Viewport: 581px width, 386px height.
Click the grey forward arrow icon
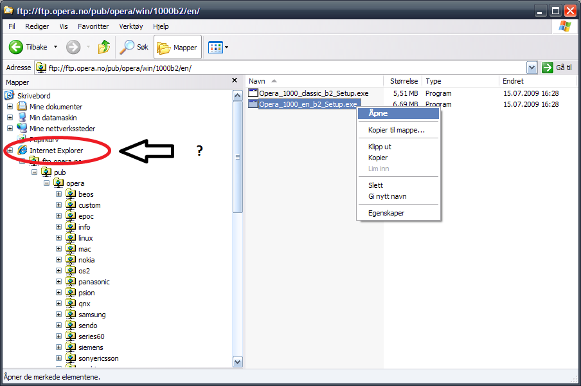pyautogui.click(x=73, y=47)
